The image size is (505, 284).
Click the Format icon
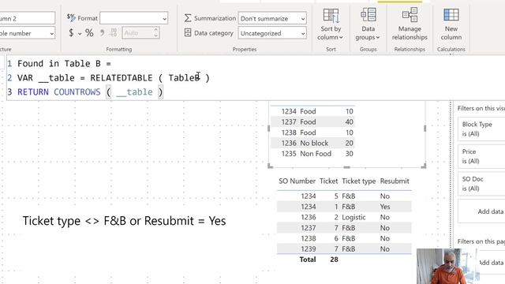[71, 17]
